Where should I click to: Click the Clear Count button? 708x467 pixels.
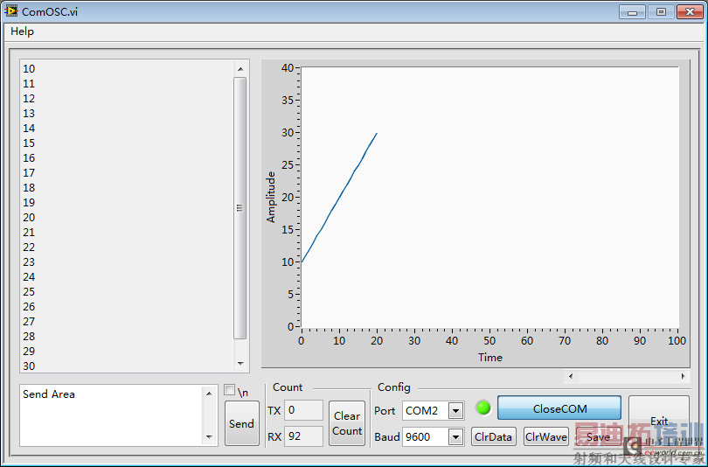(347, 423)
